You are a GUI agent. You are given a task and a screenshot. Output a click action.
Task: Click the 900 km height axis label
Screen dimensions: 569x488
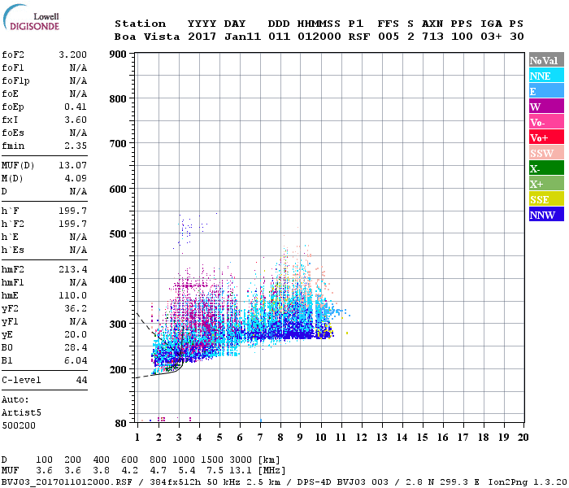tap(118, 54)
